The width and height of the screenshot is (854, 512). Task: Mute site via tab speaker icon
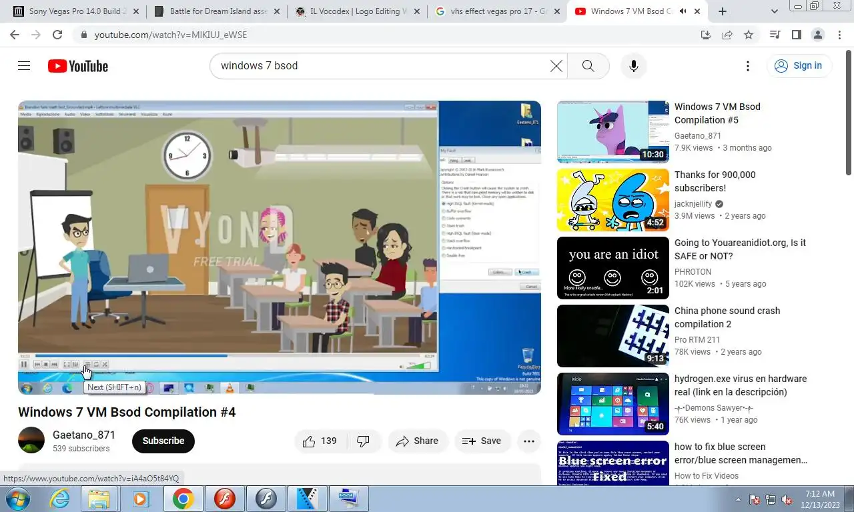(x=682, y=11)
